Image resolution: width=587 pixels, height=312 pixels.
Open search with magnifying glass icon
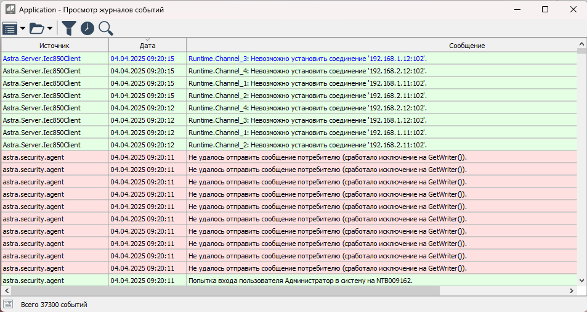106,28
